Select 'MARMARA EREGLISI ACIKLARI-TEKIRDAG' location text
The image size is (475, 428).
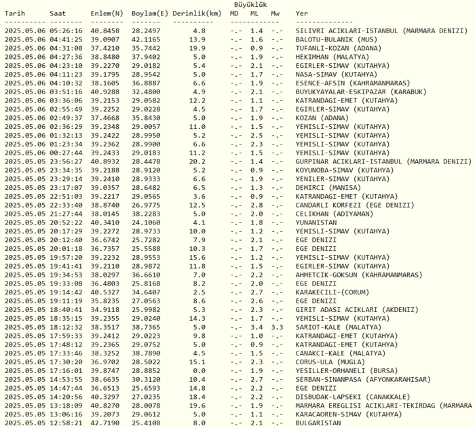[x=365, y=406]
